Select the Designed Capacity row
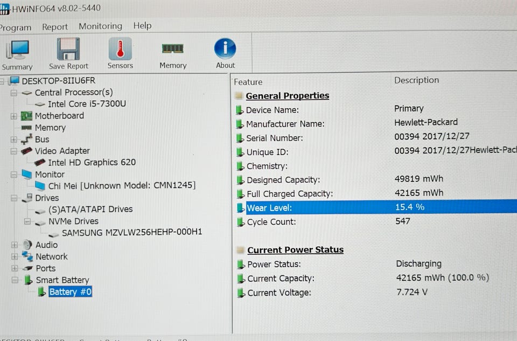This screenshot has width=517, height=341. click(376, 179)
